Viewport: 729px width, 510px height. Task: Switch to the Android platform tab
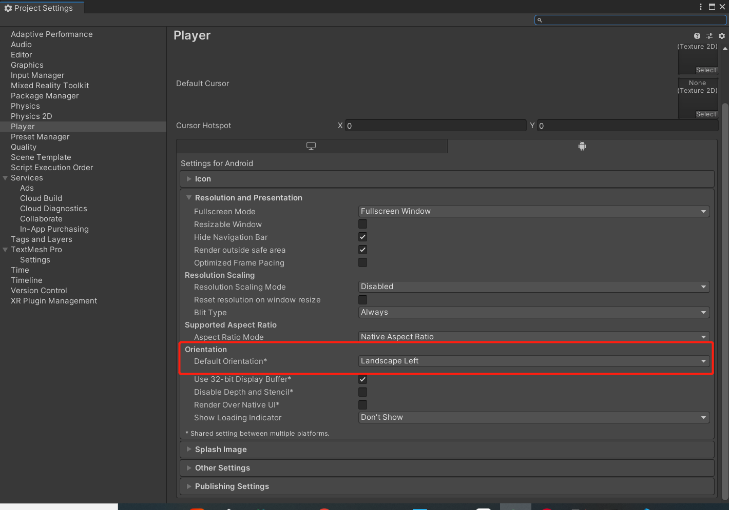coord(582,146)
